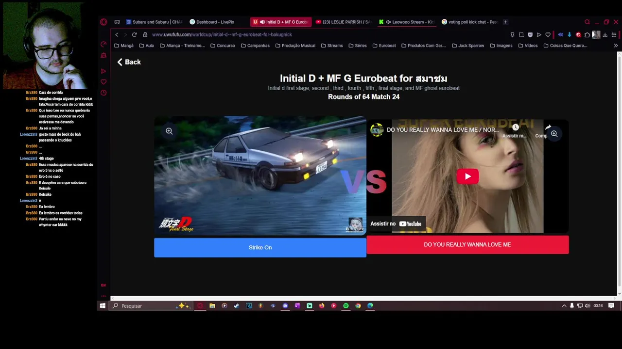Open the Mangá bookmarks folder
This screenshot has height=349, width=622.
click(124, 46)
